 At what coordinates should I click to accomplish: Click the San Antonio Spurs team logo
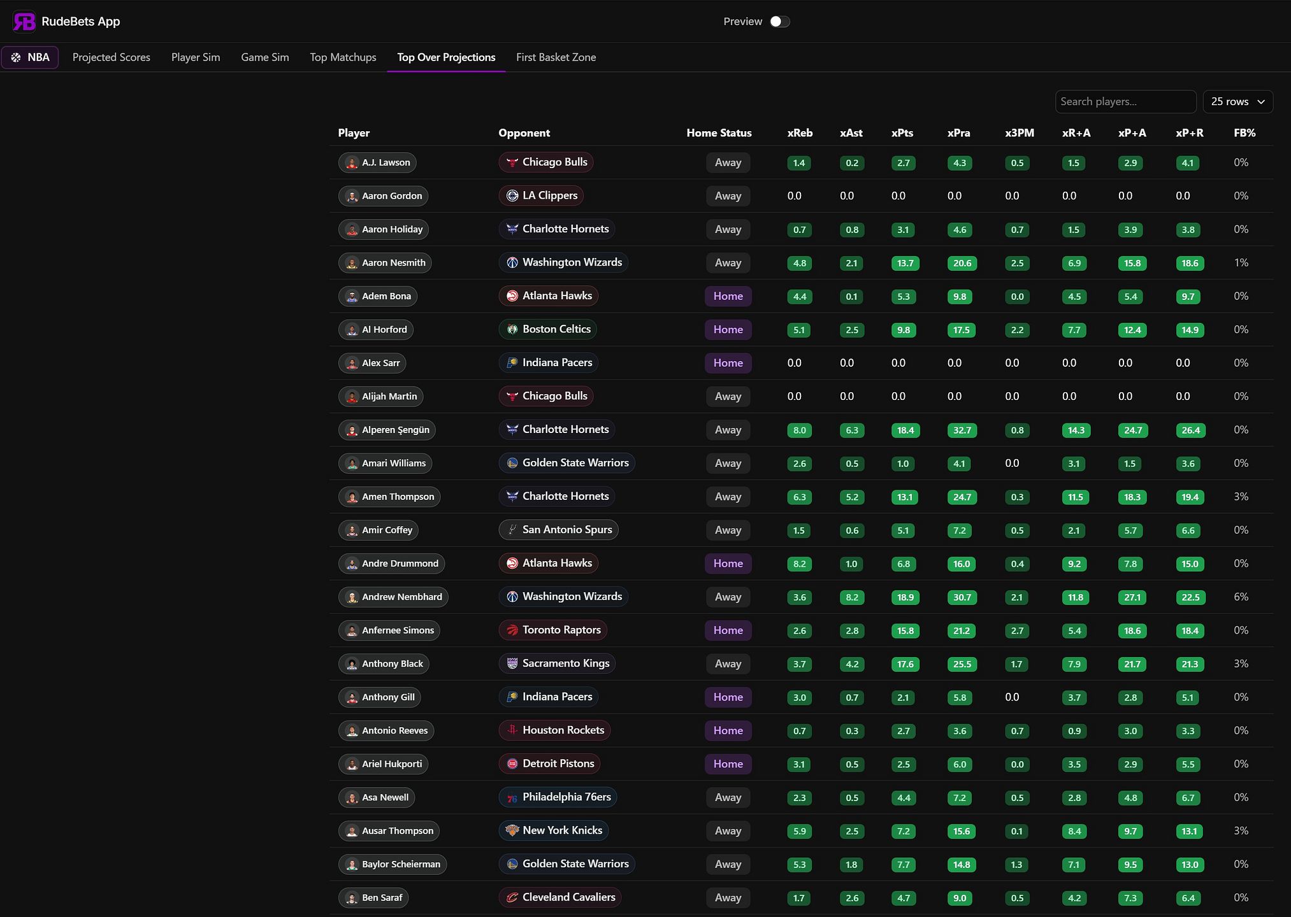512,530
